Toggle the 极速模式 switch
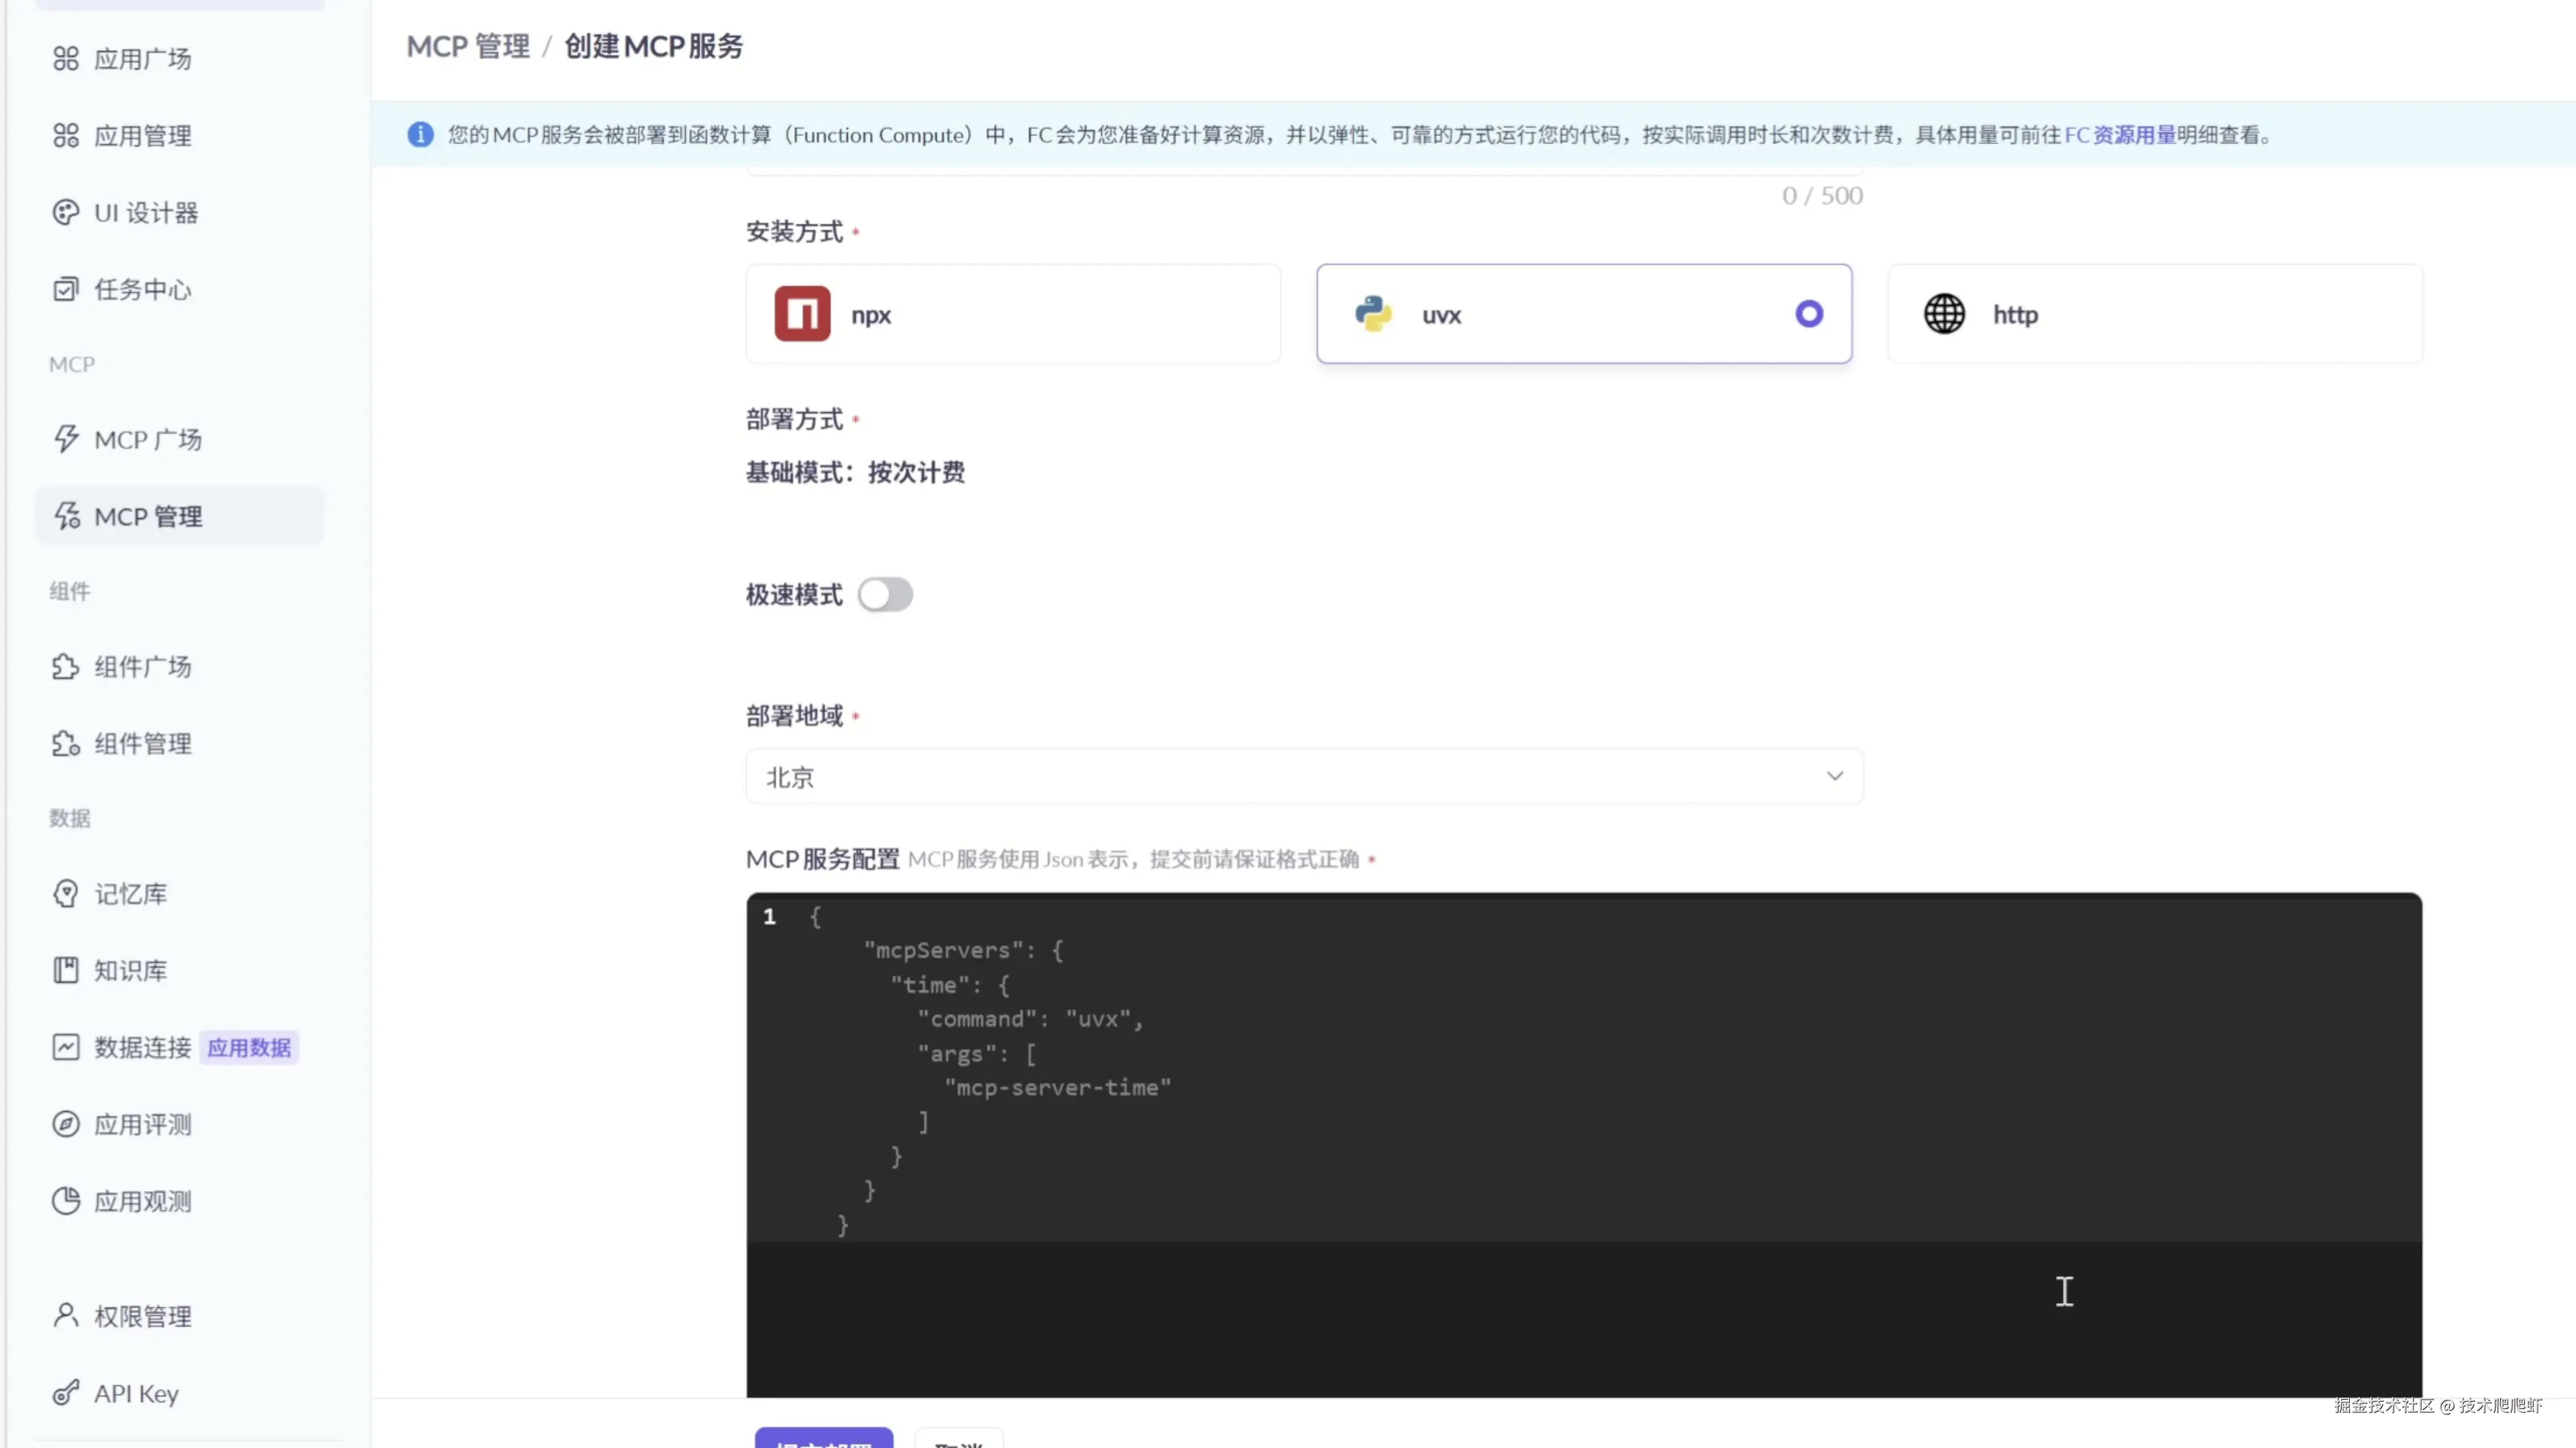Screen dimensions: 2576x1448 pyautogui.click(x=885, y=595)
